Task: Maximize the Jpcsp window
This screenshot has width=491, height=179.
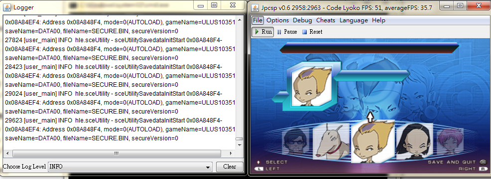Action: coord(460,5)
